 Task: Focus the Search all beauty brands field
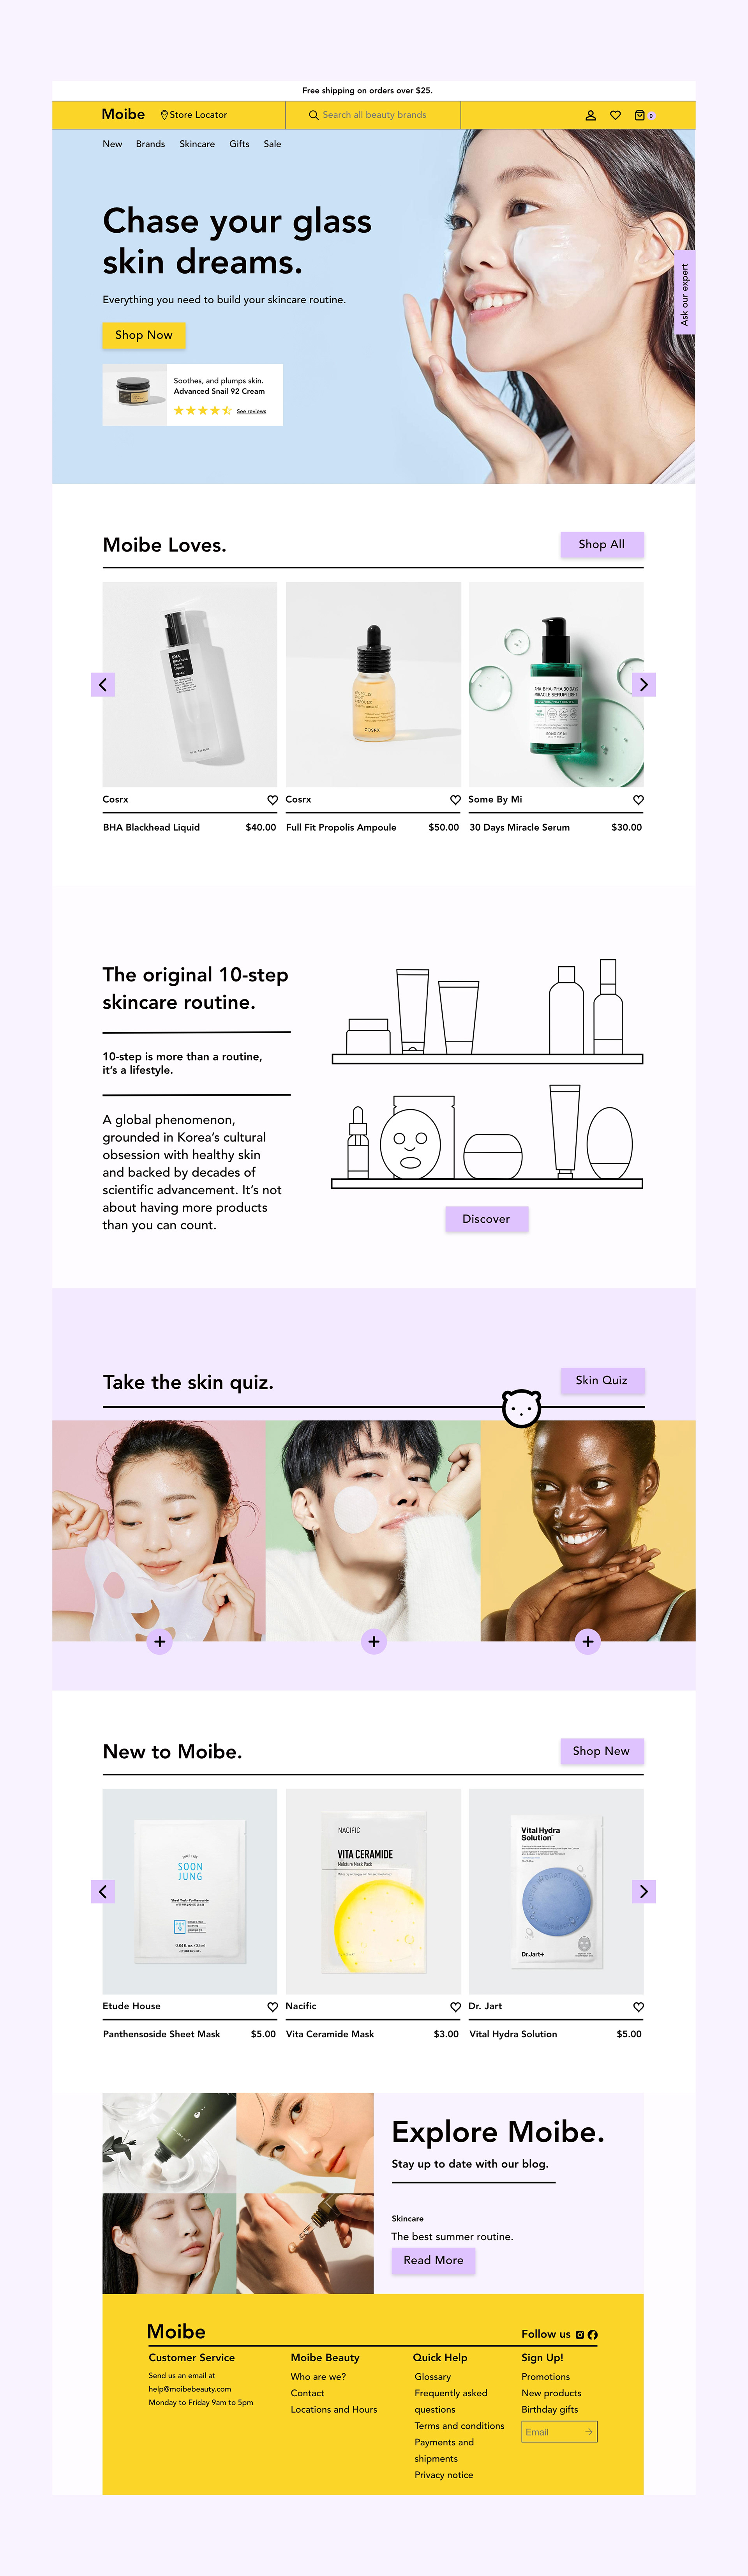click(373, 115)
